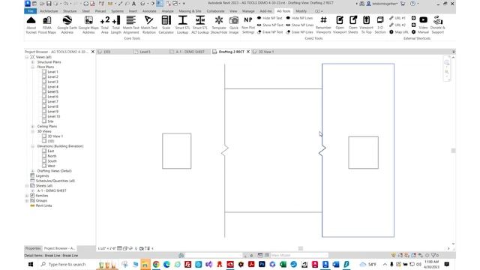Image resolution: width=480 pixels, height=270 pixels.
Task: Launch FEMA Flood Maps tool
Action: (47, 25)
